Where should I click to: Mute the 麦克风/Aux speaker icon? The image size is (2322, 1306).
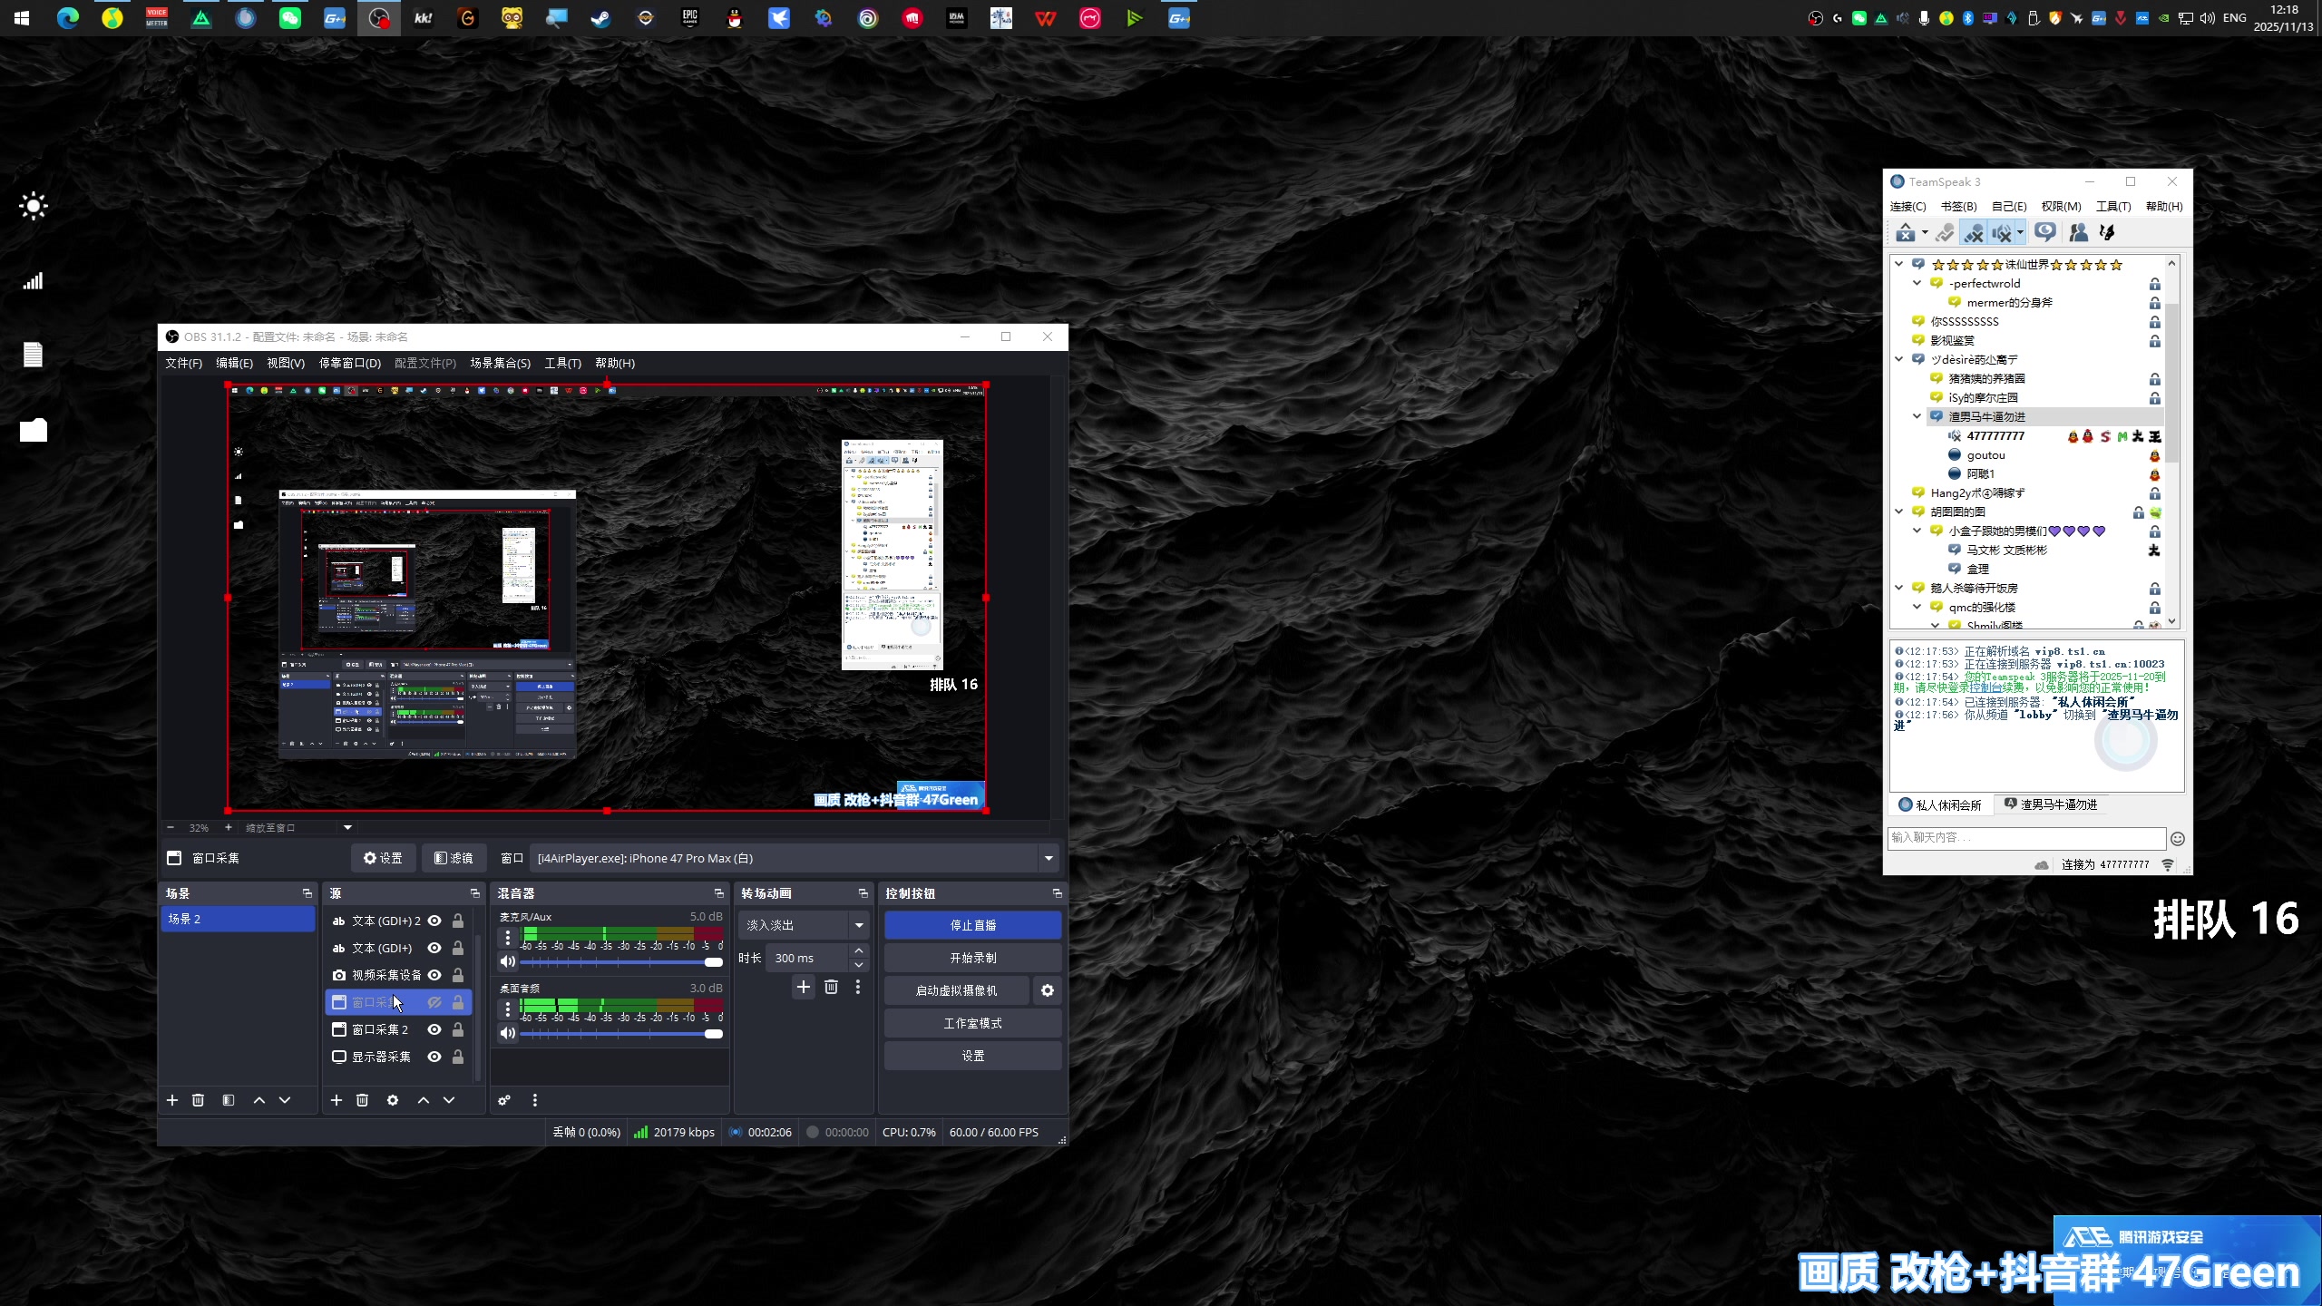coord(508,961)
